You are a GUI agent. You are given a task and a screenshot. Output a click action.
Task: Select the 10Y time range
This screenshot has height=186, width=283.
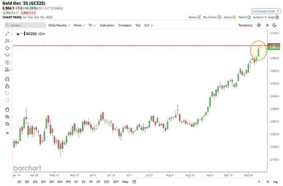point(106,182)
